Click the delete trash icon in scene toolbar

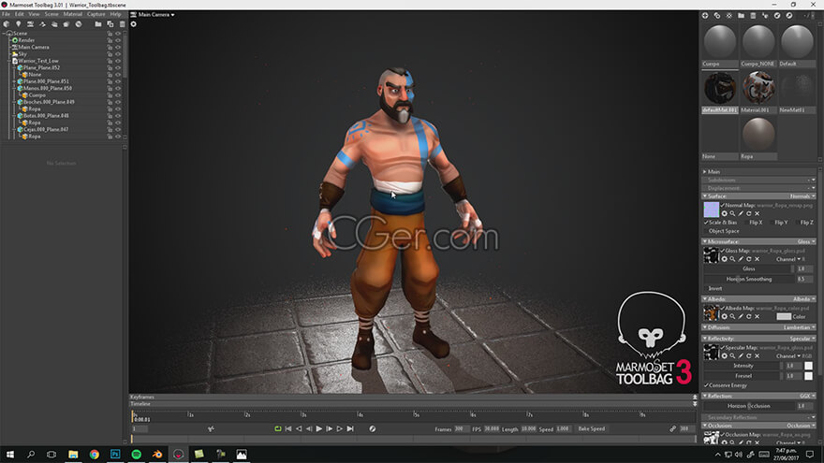point(122,24)
